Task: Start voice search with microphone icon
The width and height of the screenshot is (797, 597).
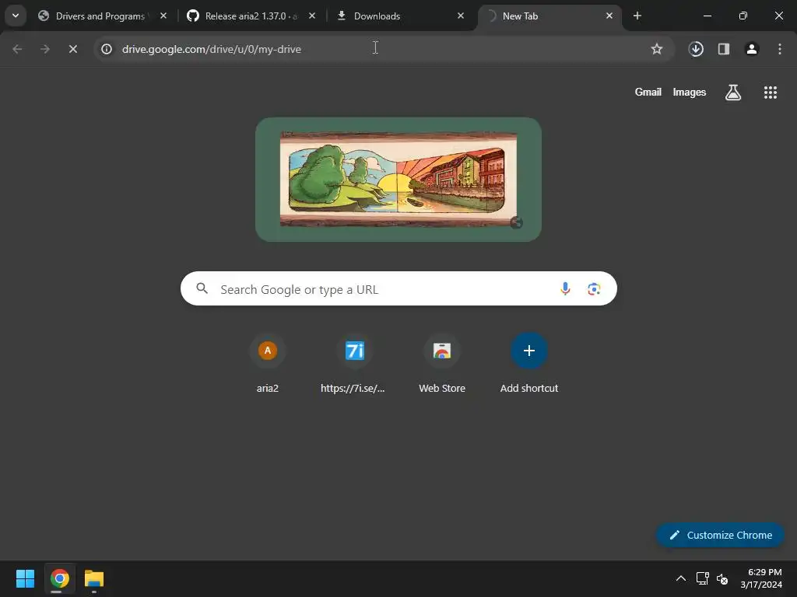Action: pos(565,289)
